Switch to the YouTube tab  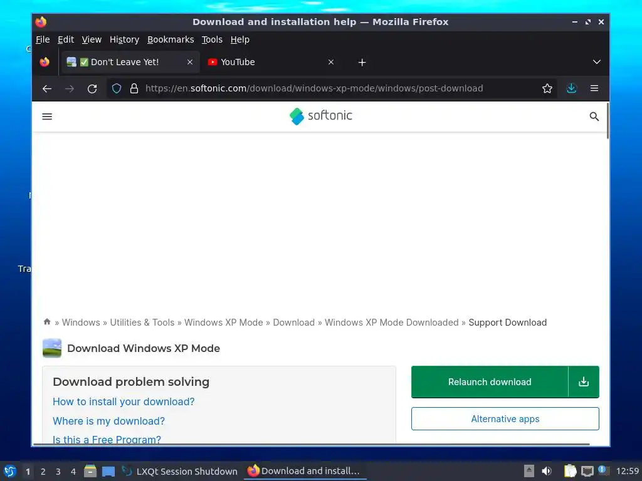(271, 62)
